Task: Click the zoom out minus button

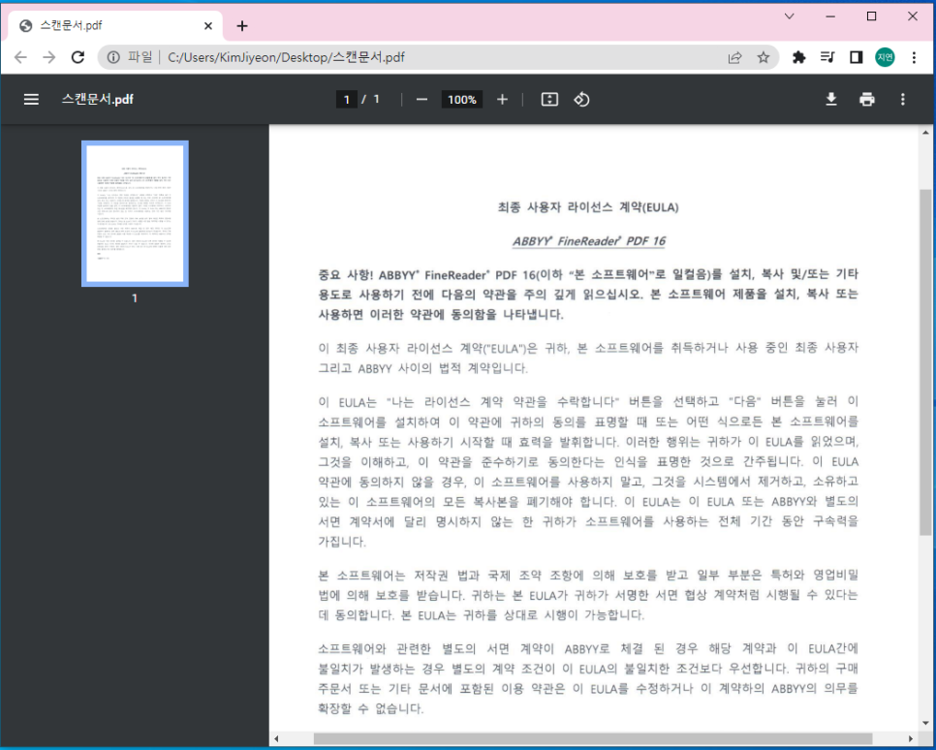Action: point(421,100)
